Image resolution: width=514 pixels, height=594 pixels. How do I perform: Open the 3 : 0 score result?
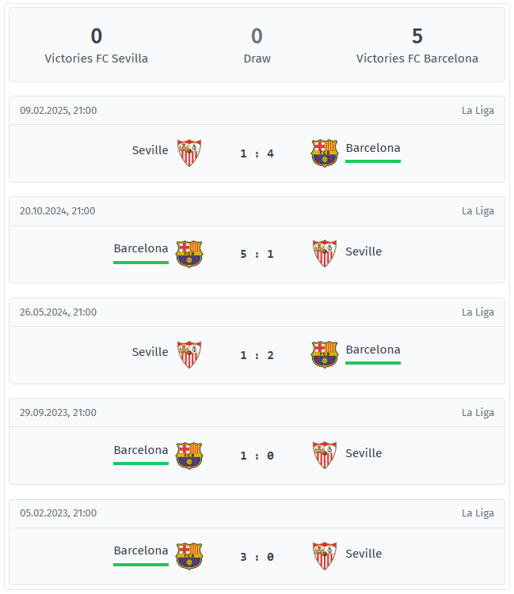pyautogui.click(x=257, y=557)
